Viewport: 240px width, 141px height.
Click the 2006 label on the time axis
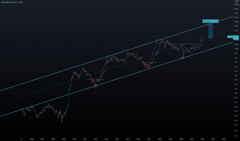pos(32,139)
